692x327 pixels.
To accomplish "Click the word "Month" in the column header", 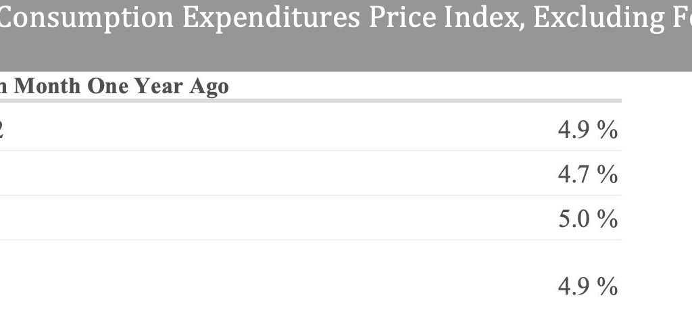I will (x=47, y=86).
